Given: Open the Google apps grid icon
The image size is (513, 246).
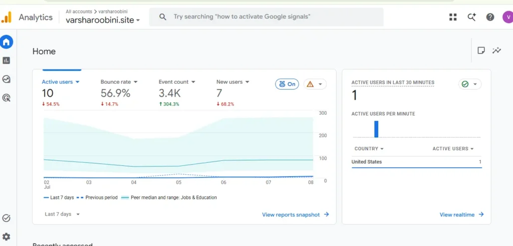Looking at the screenshot, I should (453, 17).
